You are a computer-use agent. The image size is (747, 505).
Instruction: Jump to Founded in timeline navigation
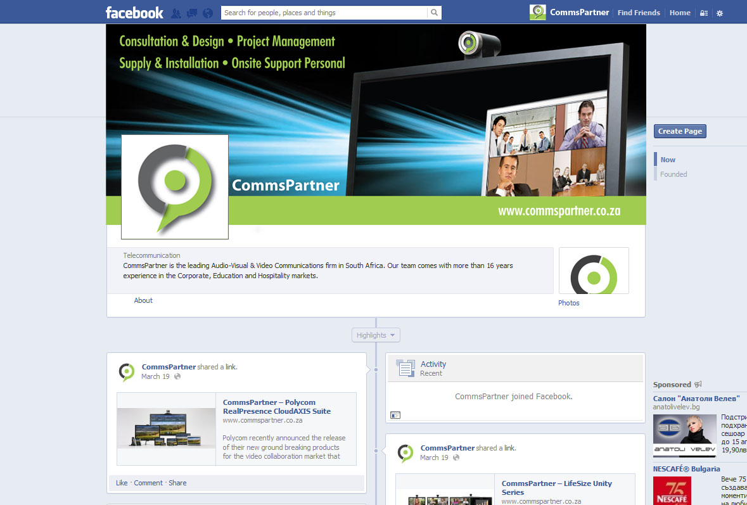[673, 174]
